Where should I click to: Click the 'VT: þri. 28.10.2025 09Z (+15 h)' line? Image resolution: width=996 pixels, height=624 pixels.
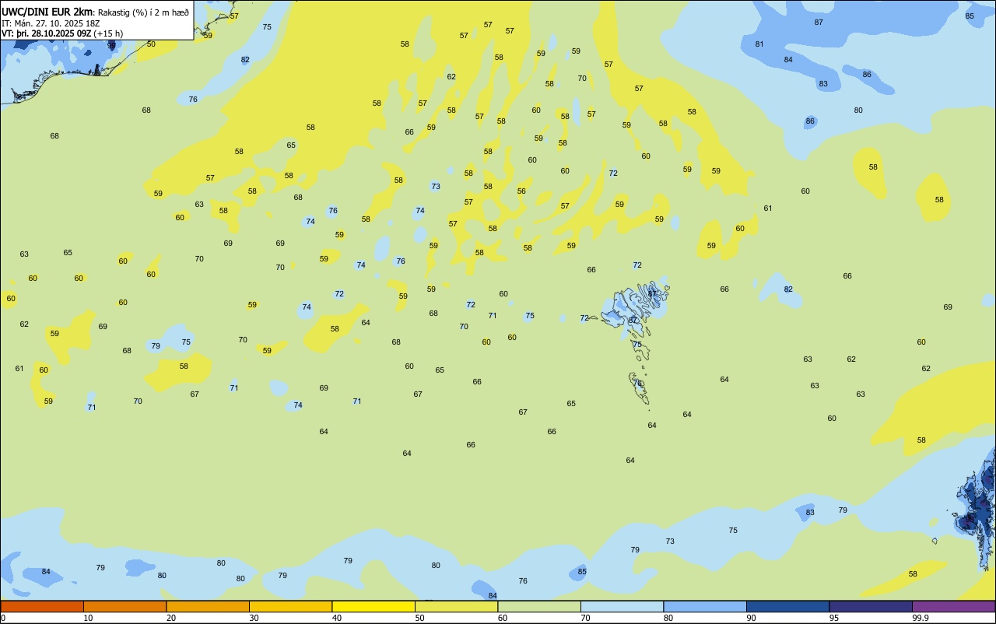click(x=62, y=33)
